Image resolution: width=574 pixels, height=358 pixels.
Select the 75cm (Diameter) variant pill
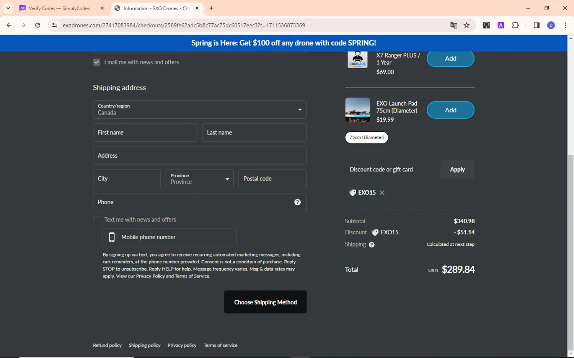(367, 137)
